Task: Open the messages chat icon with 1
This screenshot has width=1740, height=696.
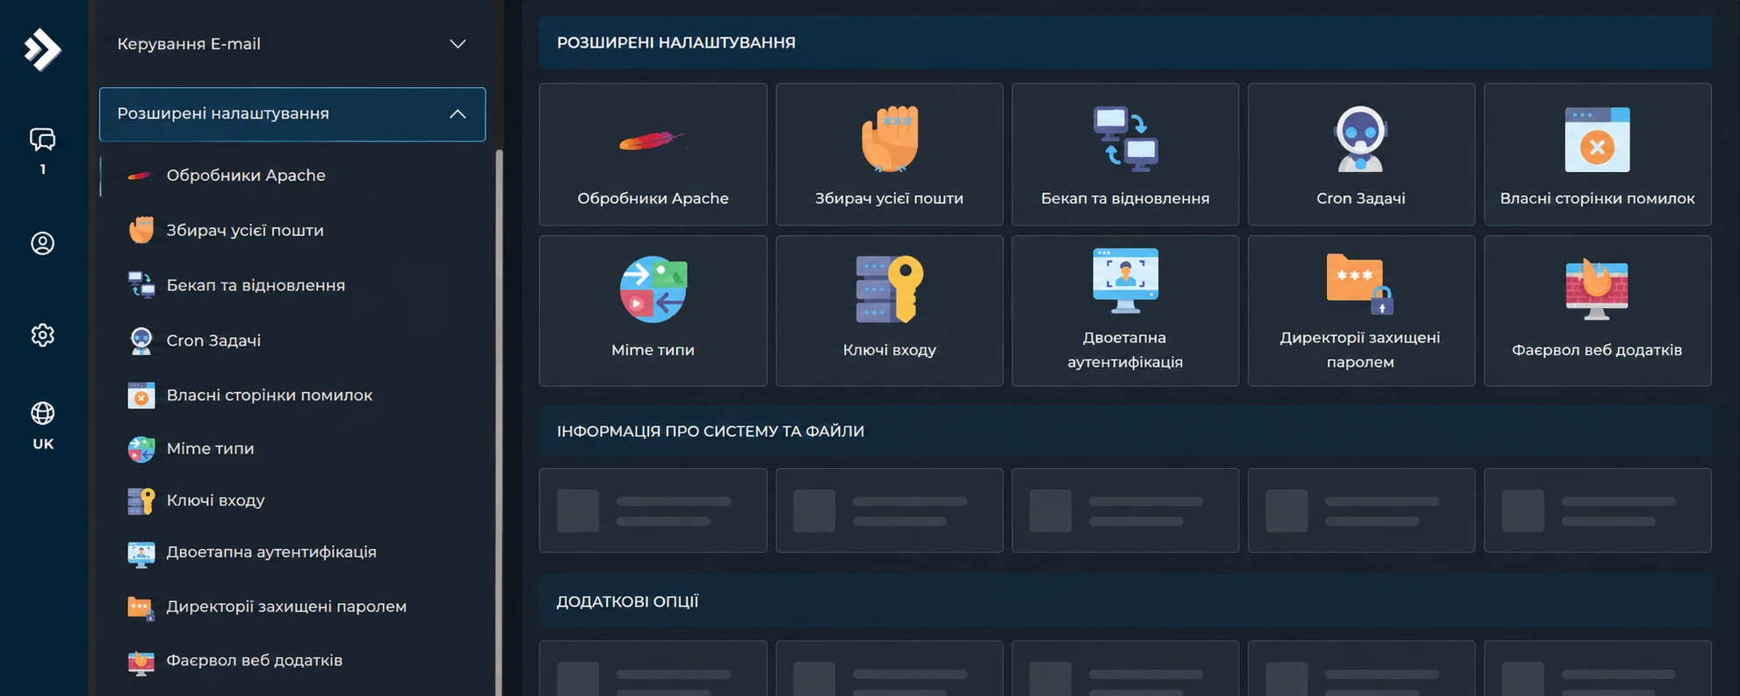Action: (42, 140)
